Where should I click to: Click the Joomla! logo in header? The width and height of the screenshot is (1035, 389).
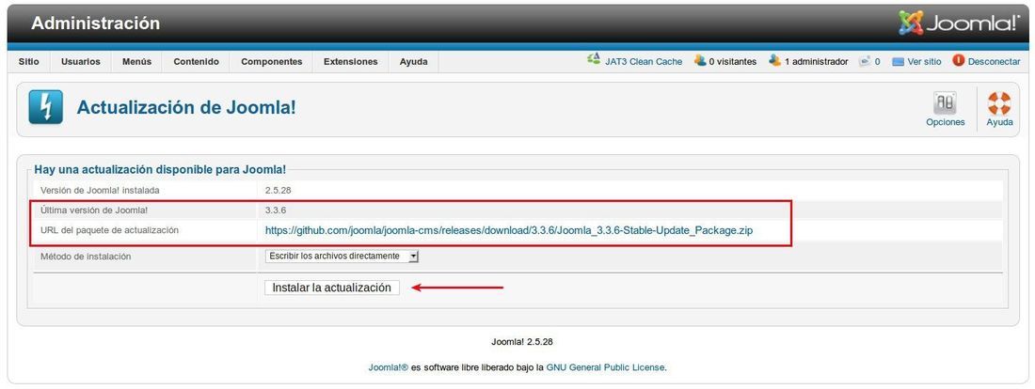(x=959, y=23)
